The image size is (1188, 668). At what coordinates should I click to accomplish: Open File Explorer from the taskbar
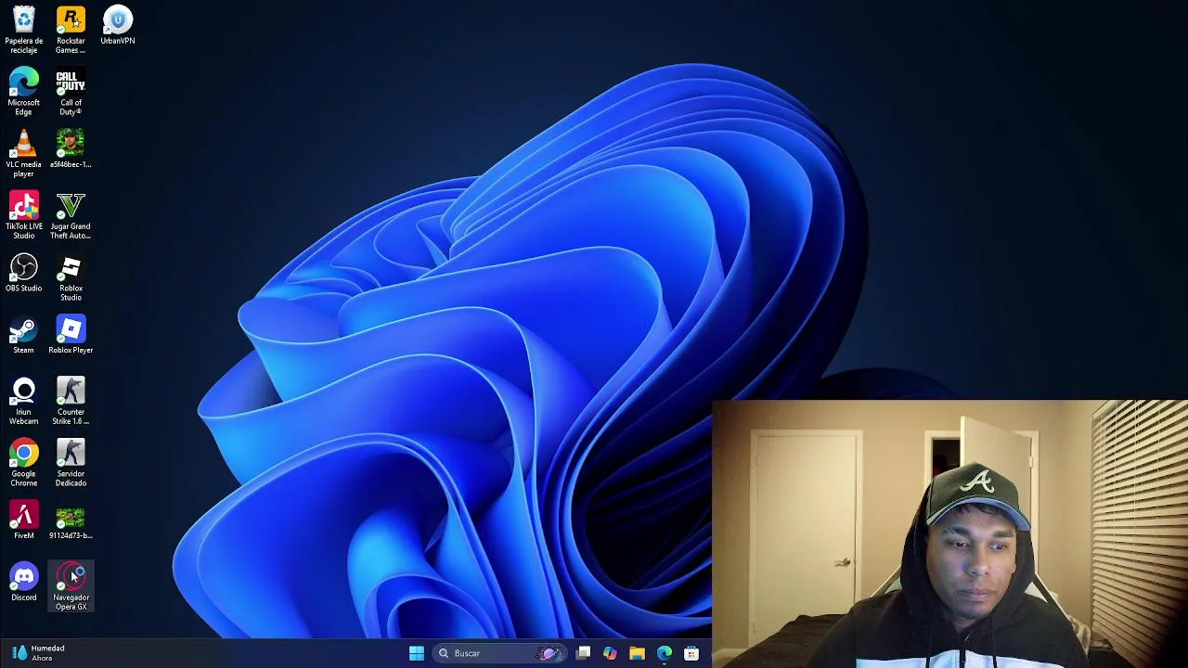coord(637,653)
